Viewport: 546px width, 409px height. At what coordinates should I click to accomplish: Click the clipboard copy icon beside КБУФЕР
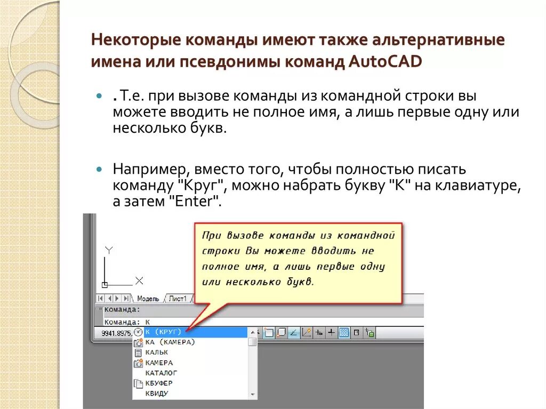click(138, 383)
